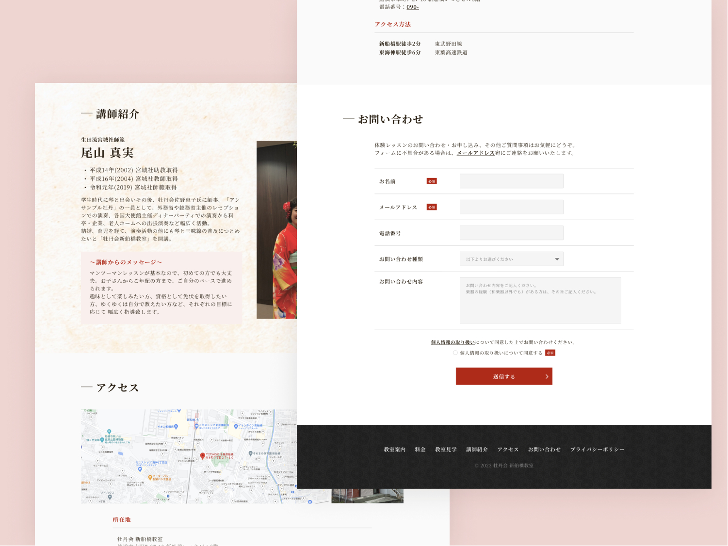
Task: Open the メールアドレス link in the intro text
Action: tap(475, 153)
